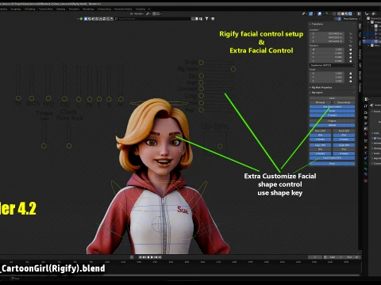Toggle the Leg.R (IK) rig layer
This screenshot has height=285, width=381.
tap(344, 145)
